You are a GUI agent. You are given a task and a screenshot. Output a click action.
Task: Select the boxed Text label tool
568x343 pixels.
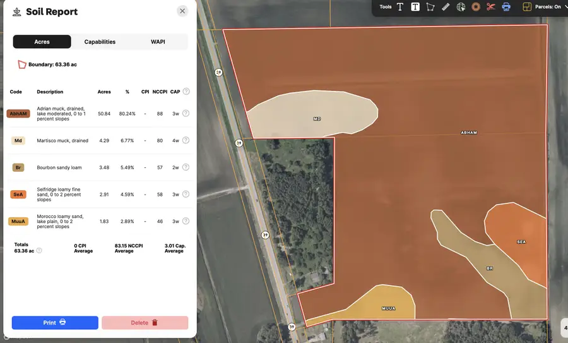tap(415, 7)
